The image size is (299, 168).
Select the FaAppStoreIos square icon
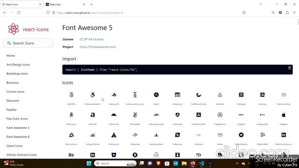pyautogui.click(x=199, y=115)
